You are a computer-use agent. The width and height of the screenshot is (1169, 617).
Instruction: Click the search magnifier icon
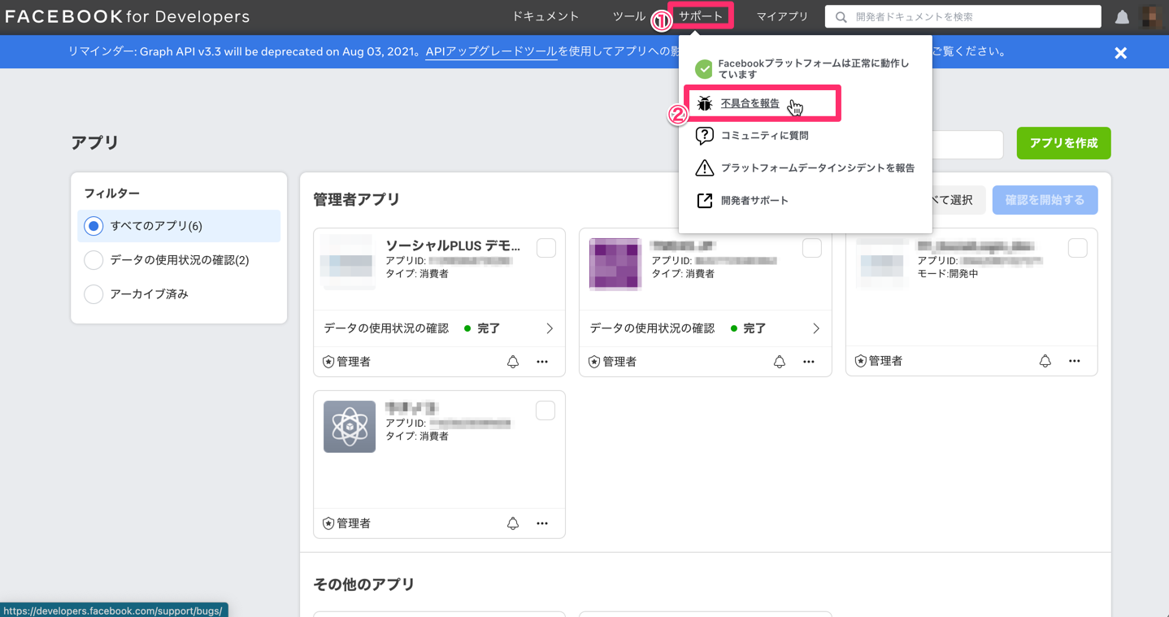[841, 17]
